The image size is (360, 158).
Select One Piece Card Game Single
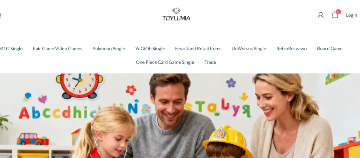[x=165, y=62]
